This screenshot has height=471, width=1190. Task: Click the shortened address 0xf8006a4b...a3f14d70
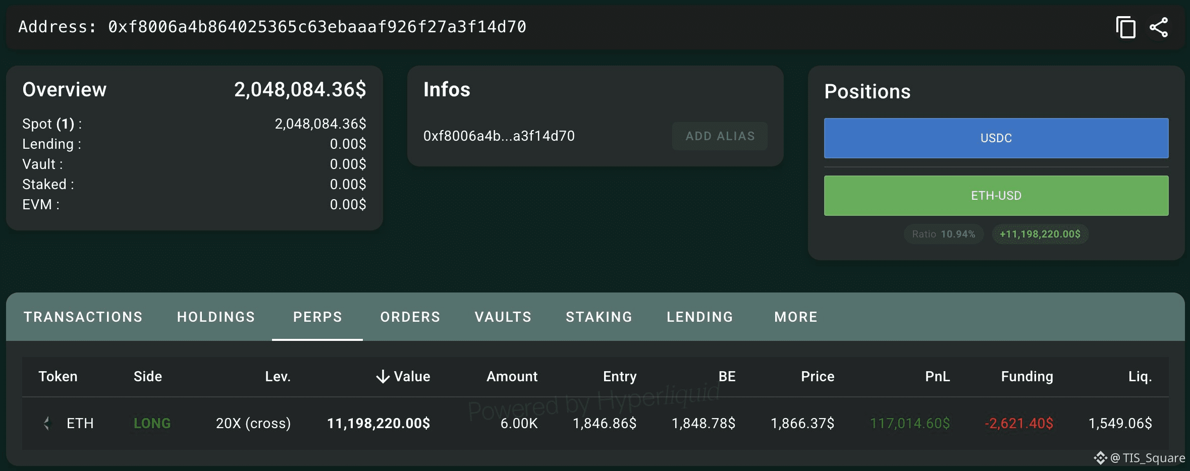(499, 136)
